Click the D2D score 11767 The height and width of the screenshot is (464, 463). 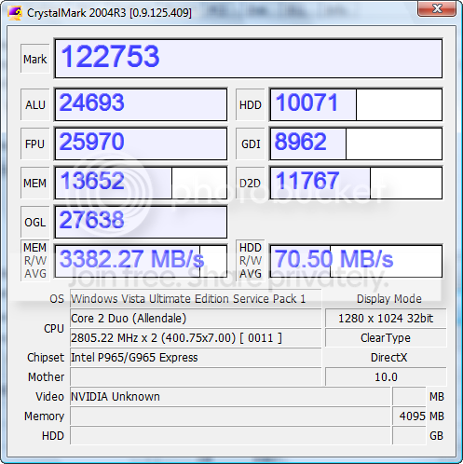point(356,183)
